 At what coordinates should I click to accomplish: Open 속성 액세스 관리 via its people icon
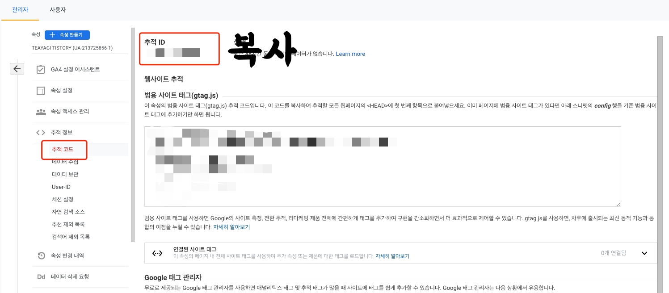click(41, 111)
